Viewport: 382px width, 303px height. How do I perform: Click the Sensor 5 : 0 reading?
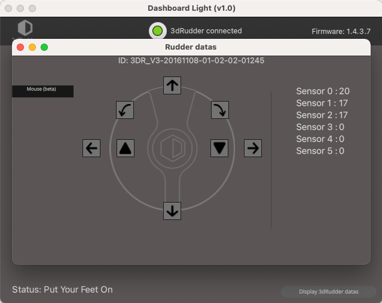coord(320,151)
